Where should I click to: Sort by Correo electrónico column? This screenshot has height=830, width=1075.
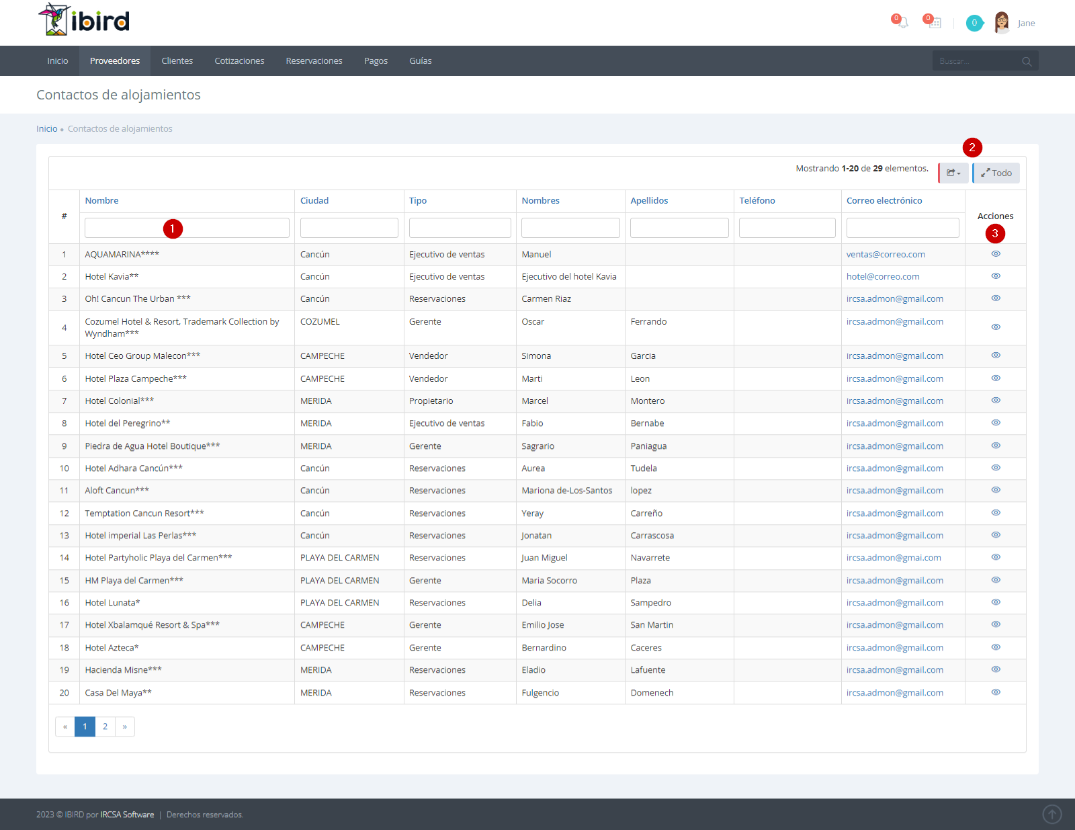click(x=884, y=201)
